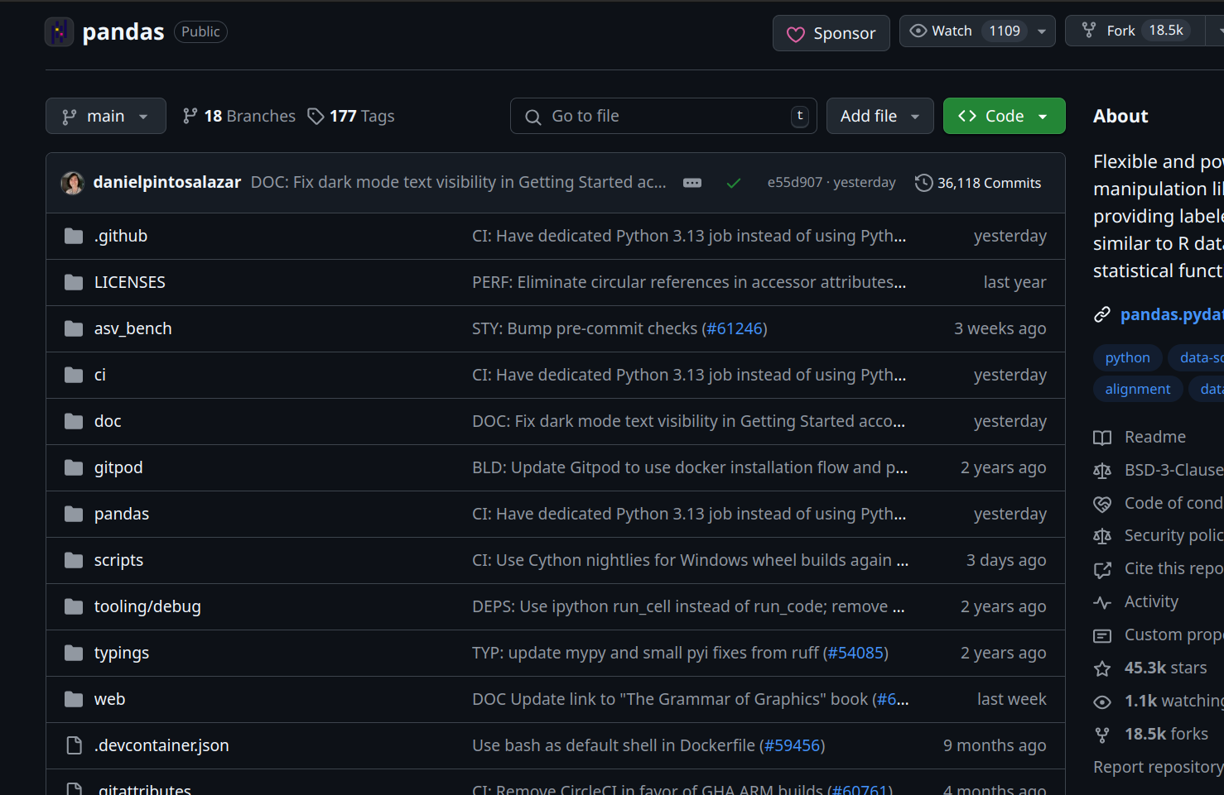Expand commit message via ellipsis icon
Image resolution: width=1224 pixels, height=795 pixels.
(692, 183)
